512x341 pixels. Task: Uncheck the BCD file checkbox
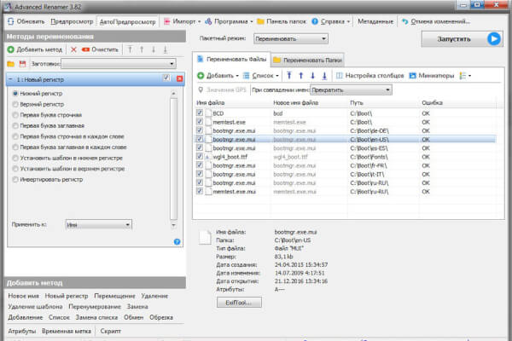click(x=200, y=112)
